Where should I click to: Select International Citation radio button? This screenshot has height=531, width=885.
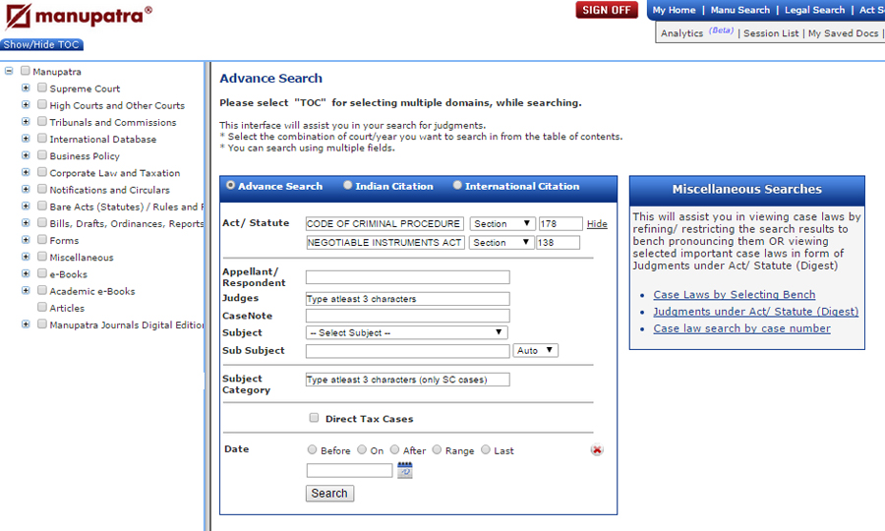457,185
